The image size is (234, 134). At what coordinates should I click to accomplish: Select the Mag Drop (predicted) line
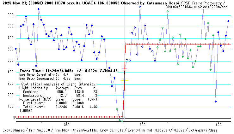50,75
